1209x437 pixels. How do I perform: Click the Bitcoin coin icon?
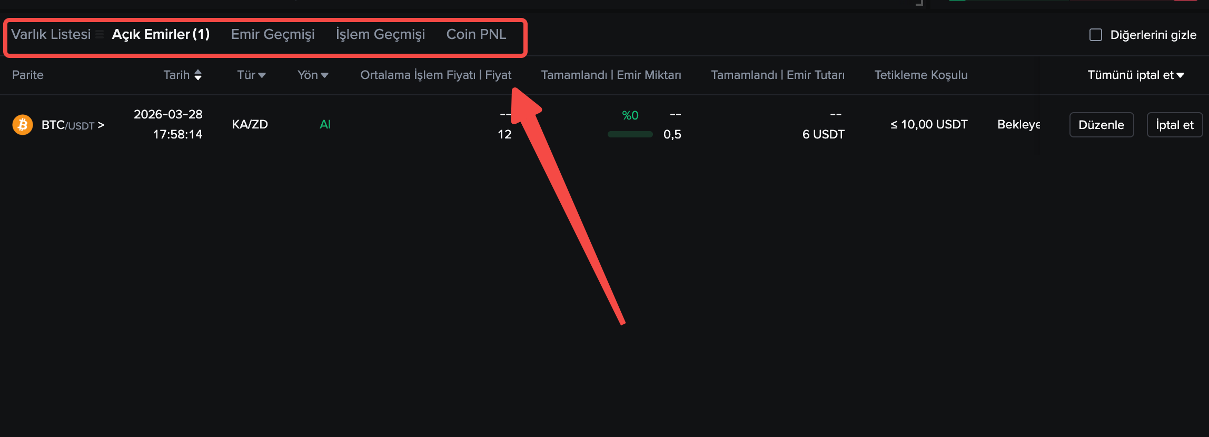[23, 125]
